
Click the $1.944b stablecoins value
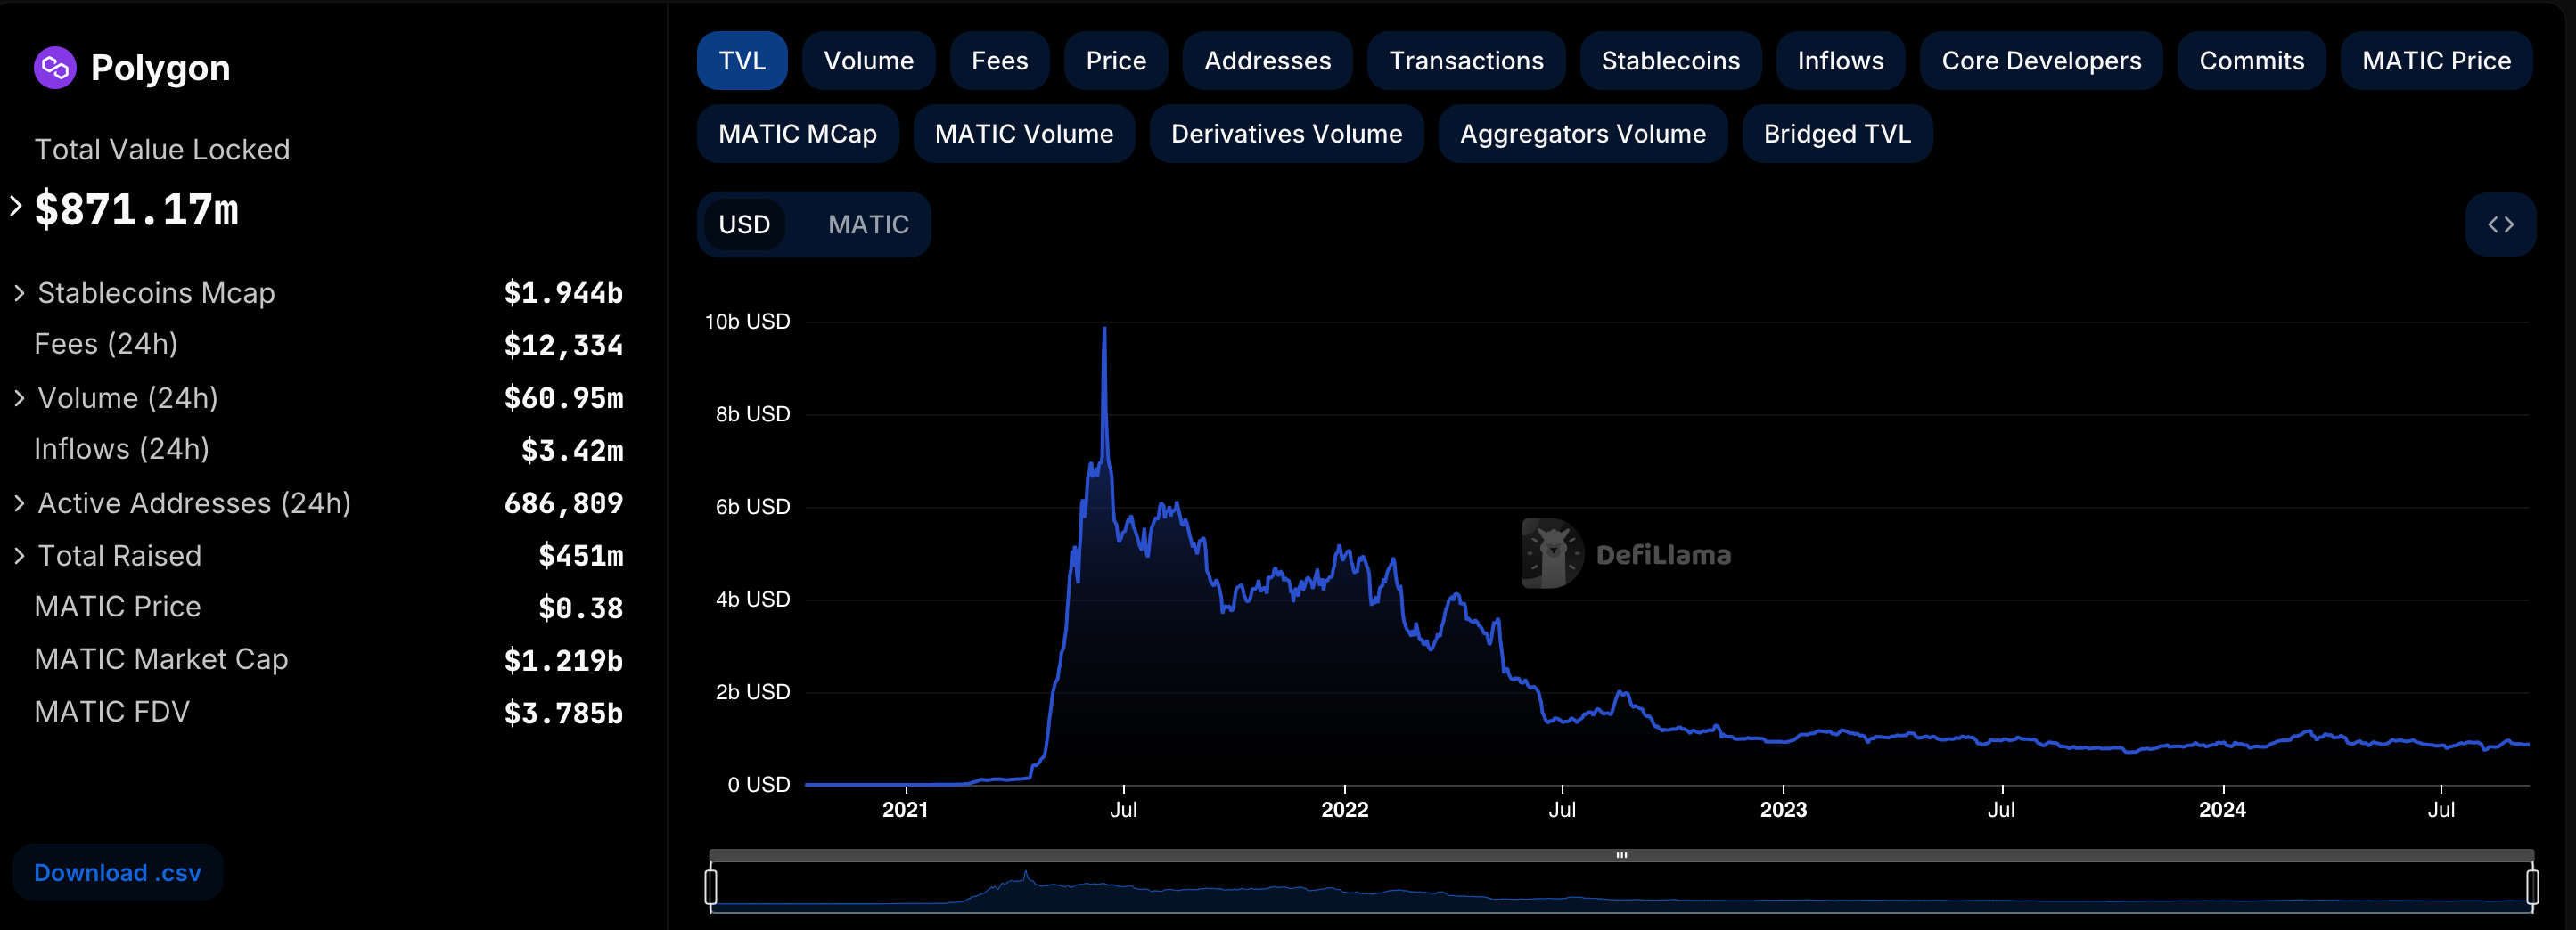[x=563, y=293]
